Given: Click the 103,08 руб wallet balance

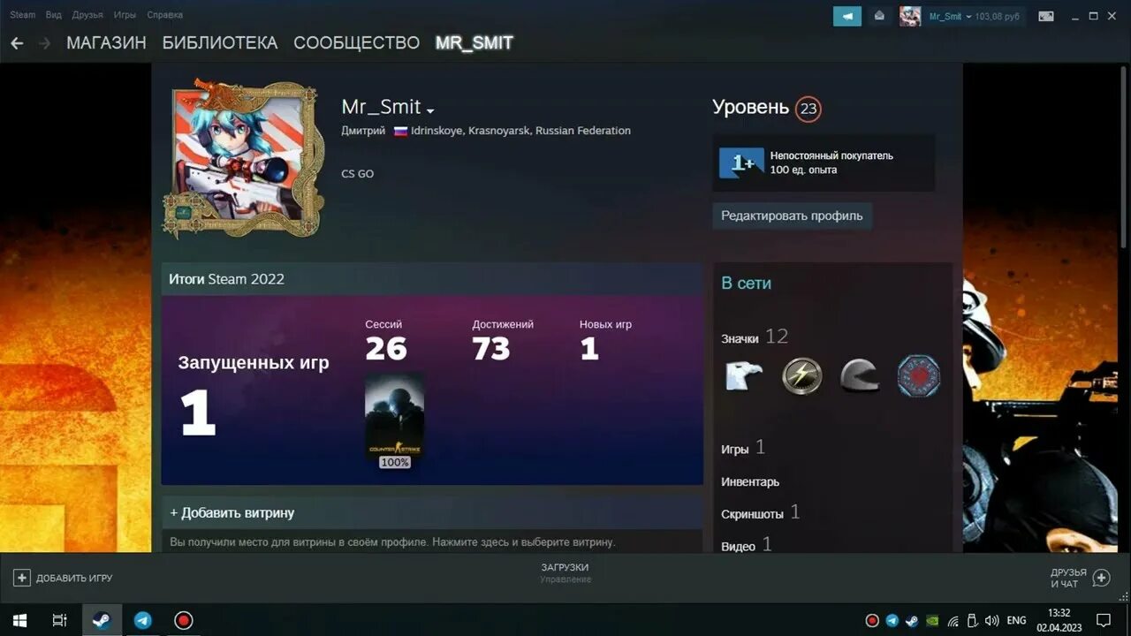Looking at the screenshot, I should [x=998, y=17].
